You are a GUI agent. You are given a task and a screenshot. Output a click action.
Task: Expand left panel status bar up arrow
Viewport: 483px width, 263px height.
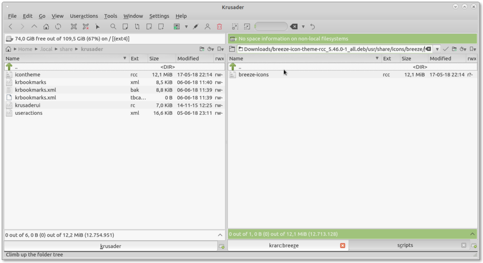(x=220, y=235)
